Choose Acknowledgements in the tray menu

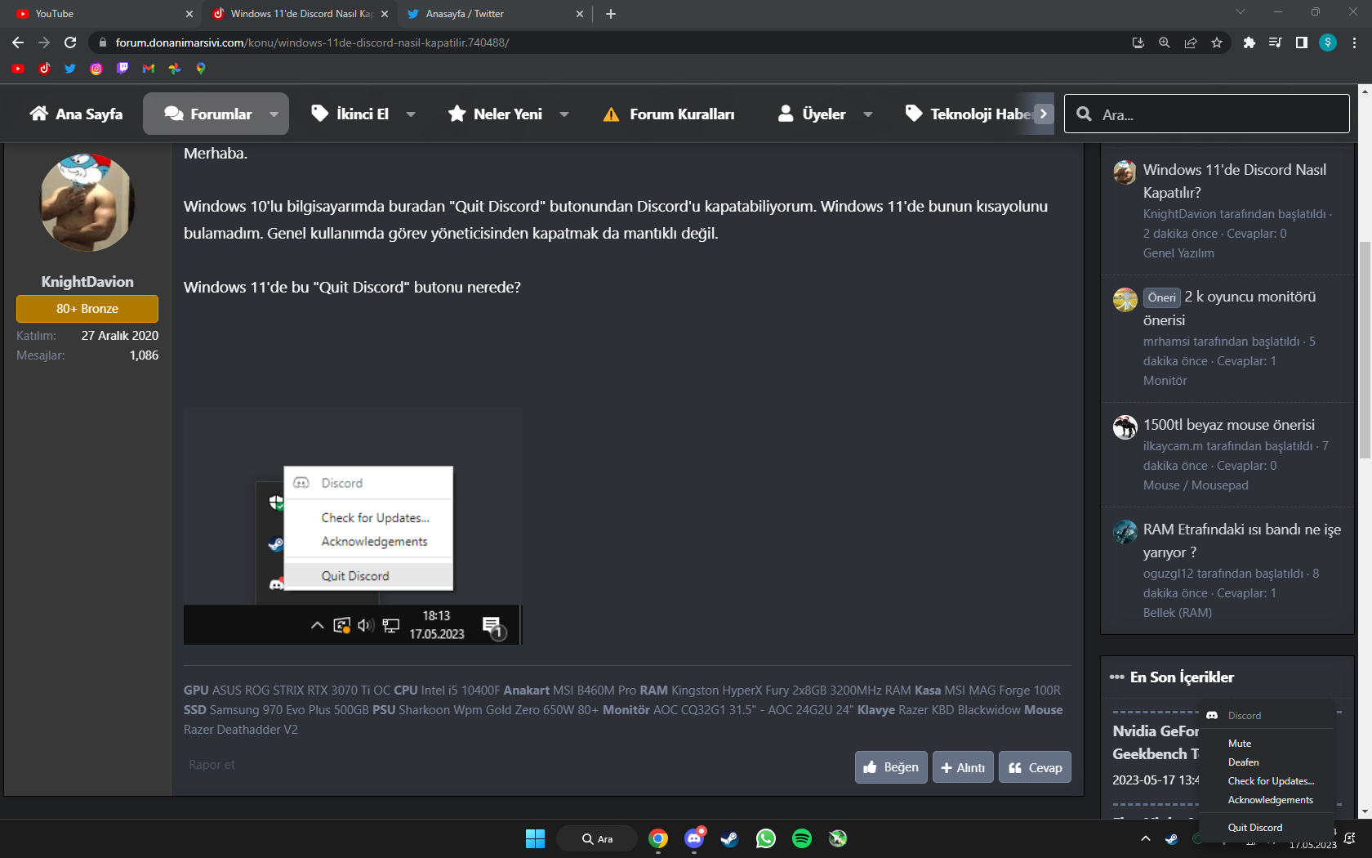[x=1266, y=800]
